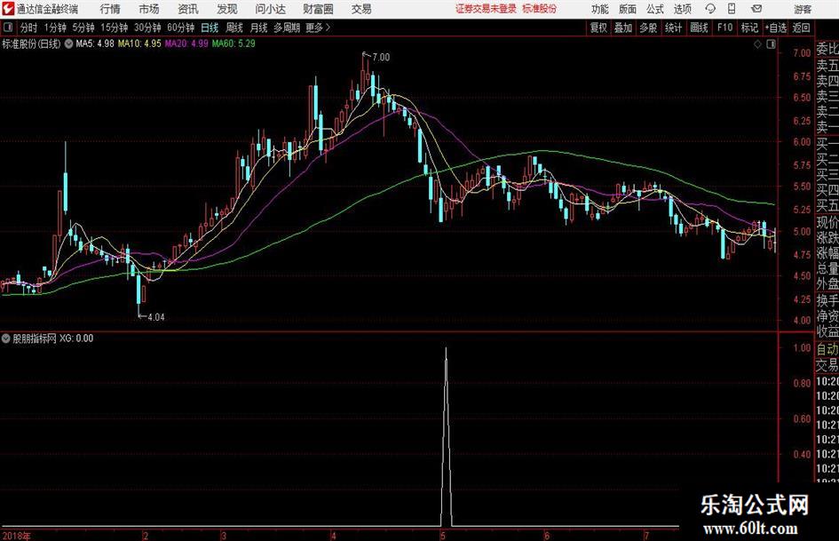This screenshot has width=839, height=541.
Task: Select the 日线 daily period tab
Action: point(210,28)
